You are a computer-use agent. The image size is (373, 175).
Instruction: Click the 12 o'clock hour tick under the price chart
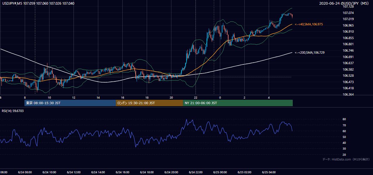click(74, 97)
